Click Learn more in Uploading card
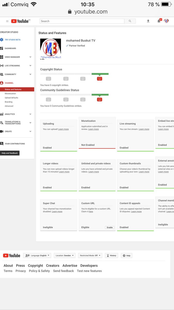 63,129
